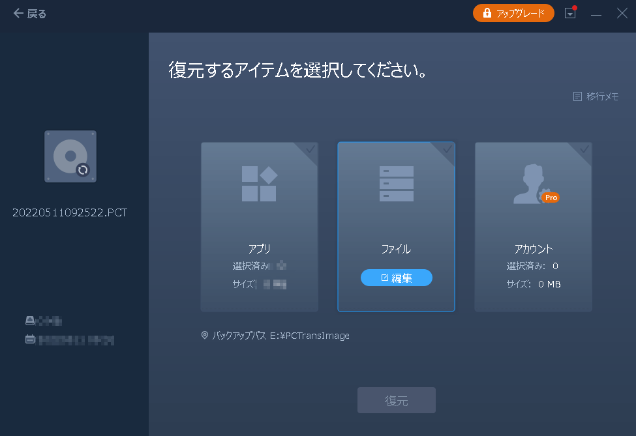Click the backup disk image icon
Viewport: 636px width, 436px height.
pyautogui.click(x=70, y=156)
